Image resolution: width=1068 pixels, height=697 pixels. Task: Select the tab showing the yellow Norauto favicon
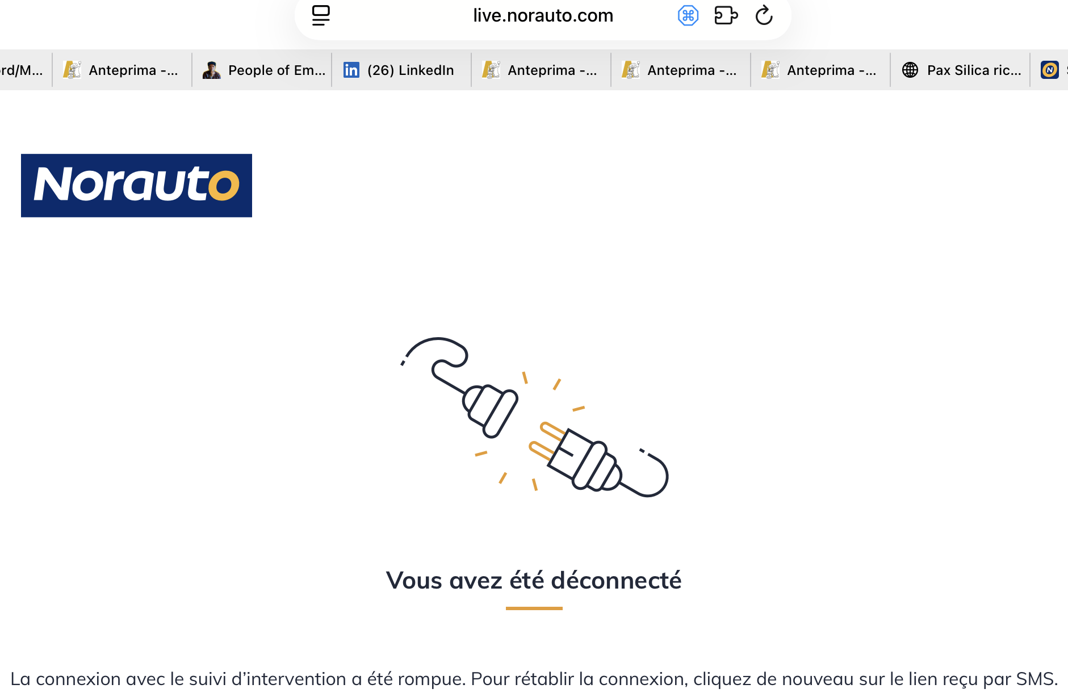click(x=1050, y=70)
